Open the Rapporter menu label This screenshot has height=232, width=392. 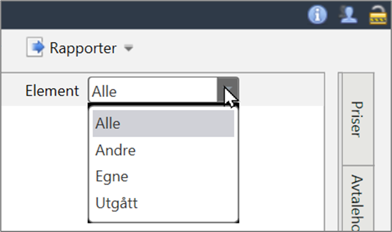[x=83, y=48]
